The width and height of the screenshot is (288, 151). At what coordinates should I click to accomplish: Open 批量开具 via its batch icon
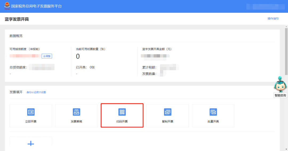[213, 112]
